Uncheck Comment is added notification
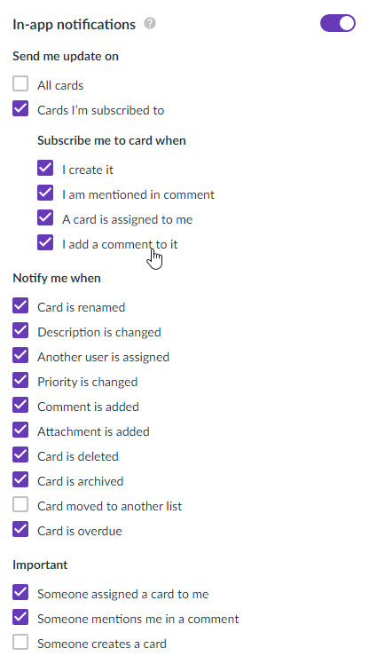The width and height of the screenshot is (369, 664). (20, 406)
